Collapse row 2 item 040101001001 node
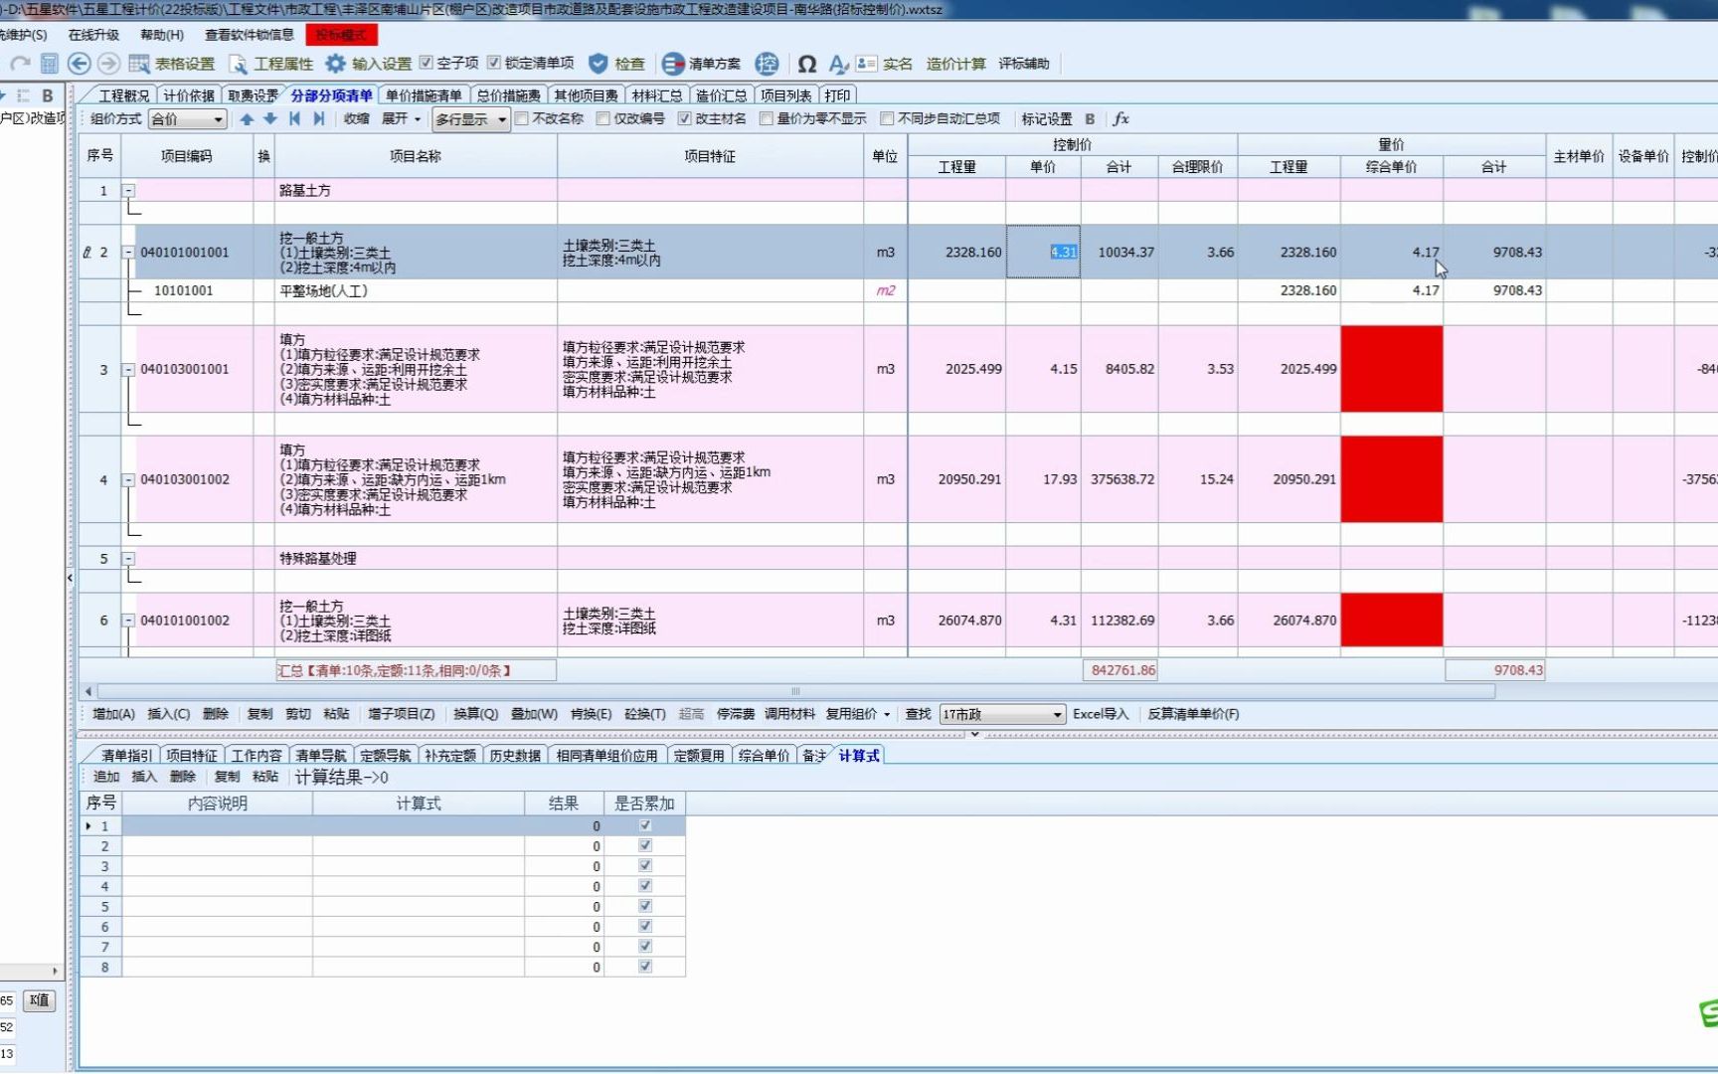 [x=128, y=253]
